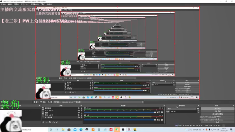Add a new source with plus icon
235x132 pixels.
[43, 122]
